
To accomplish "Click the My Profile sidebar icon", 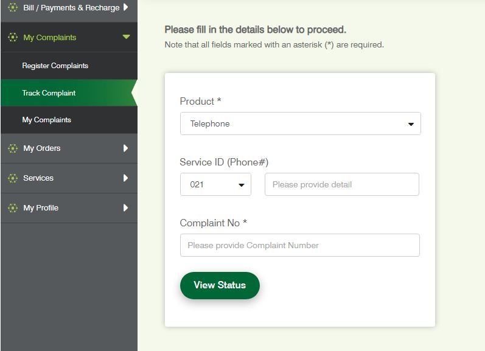I will tap(13, 208).
